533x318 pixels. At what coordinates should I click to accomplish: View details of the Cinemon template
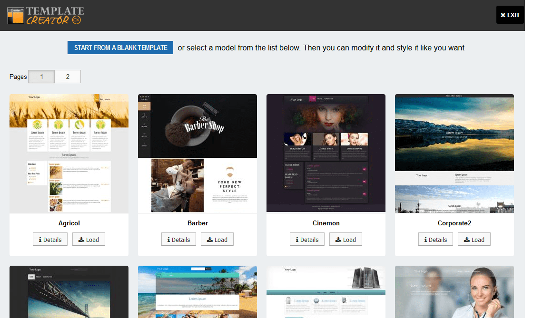coord(307,239)
